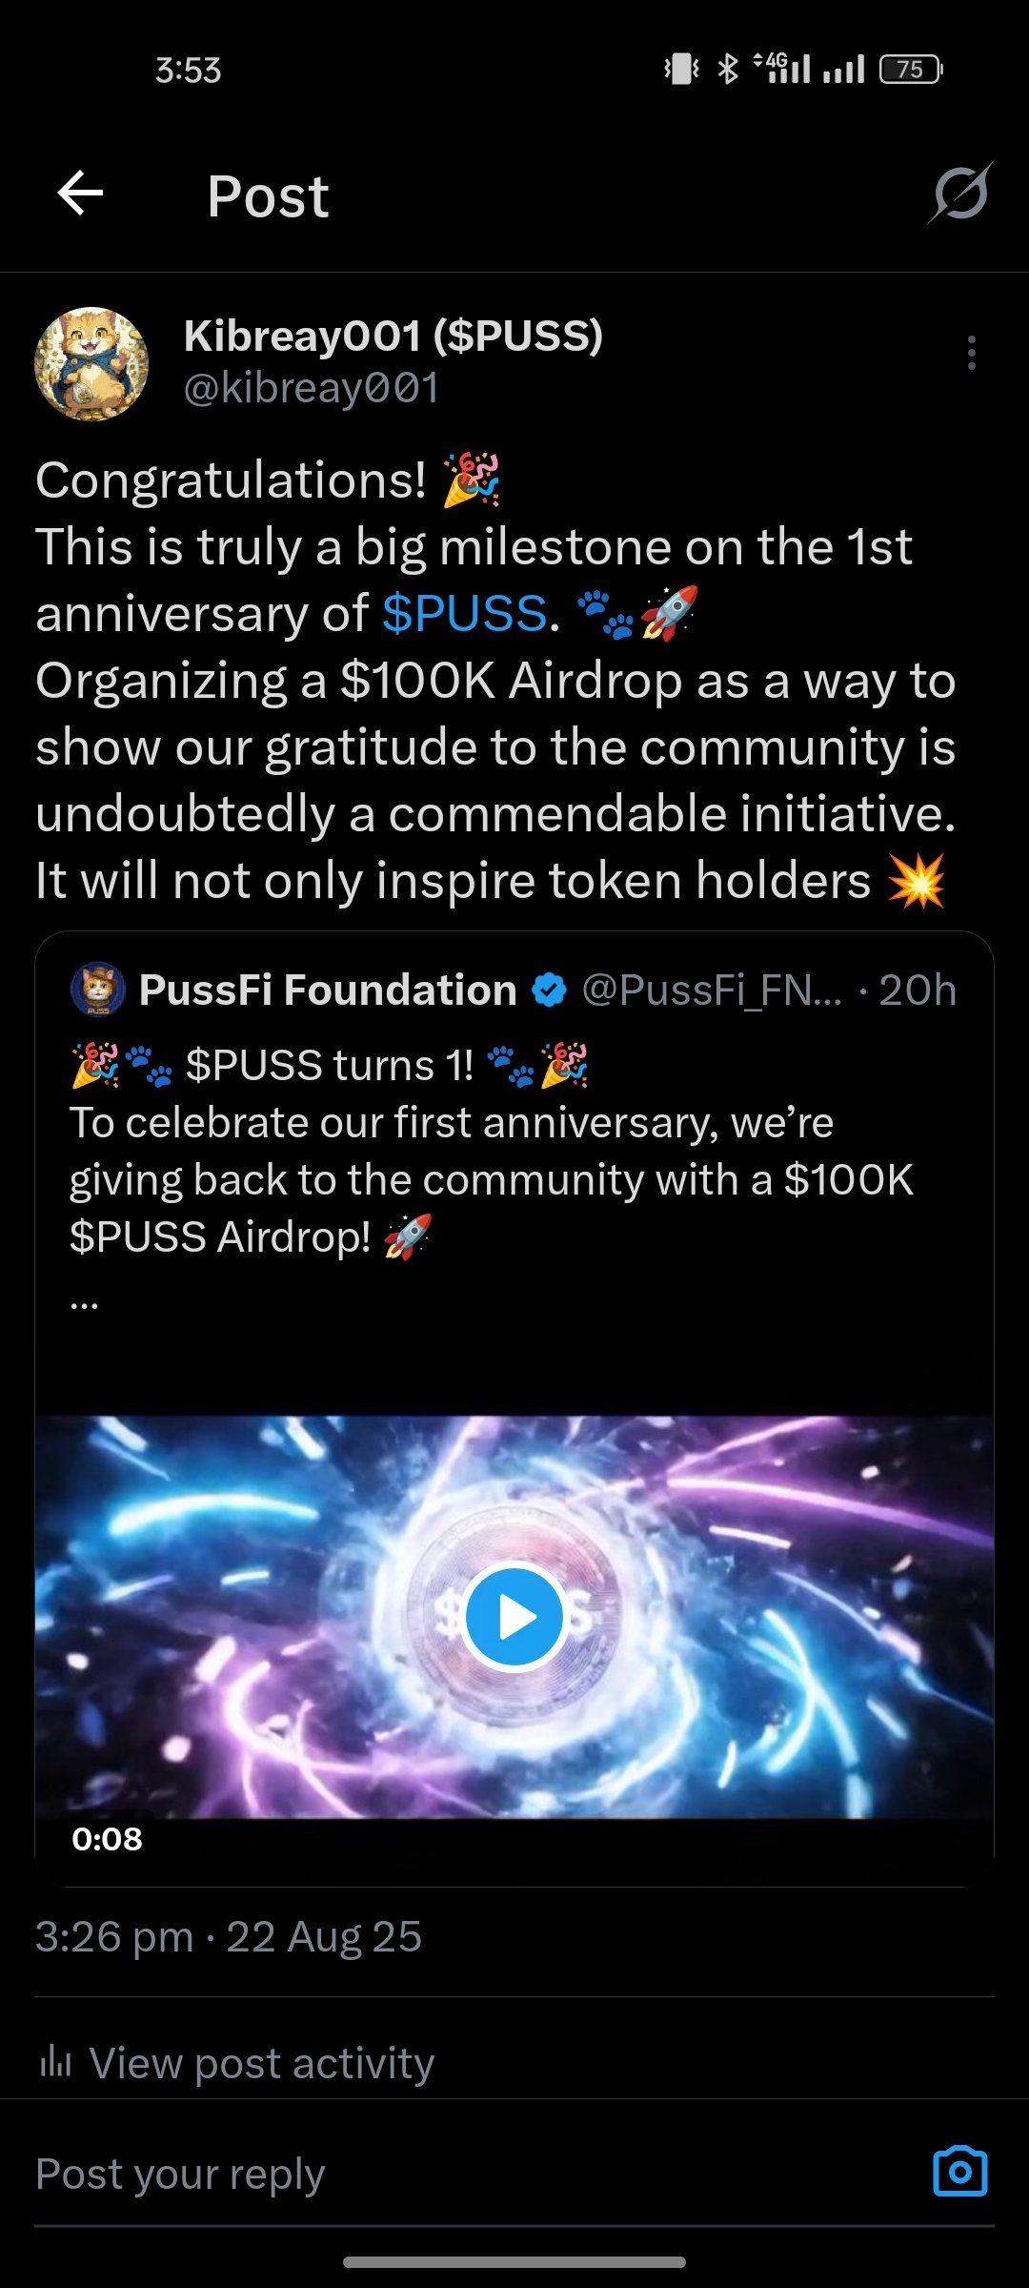Tap PussFi Foundation's small avatar
Screen dimensions: 1029x2288
pos(98,990)
